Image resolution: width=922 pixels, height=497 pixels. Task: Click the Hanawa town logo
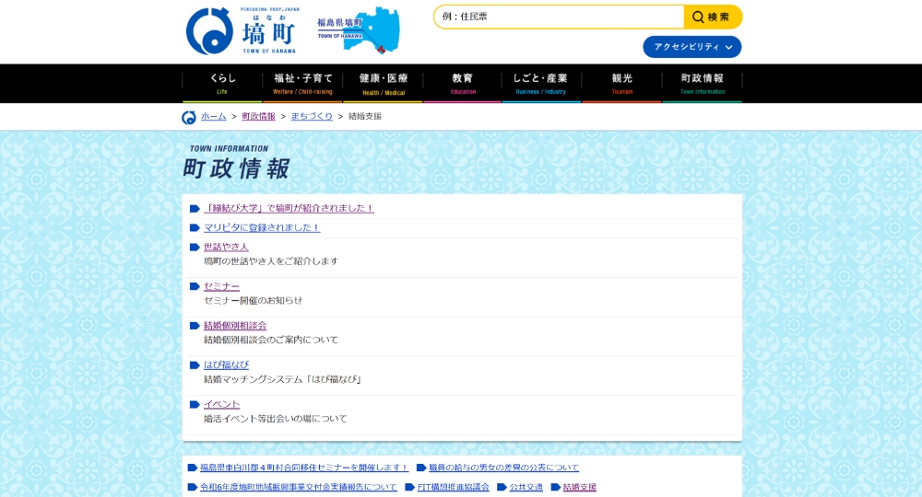[x=242, y=31]
